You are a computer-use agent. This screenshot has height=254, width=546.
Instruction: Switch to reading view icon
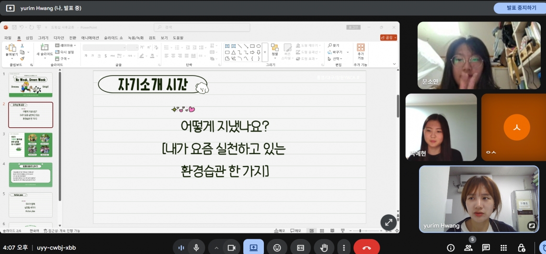coord(332,231)
